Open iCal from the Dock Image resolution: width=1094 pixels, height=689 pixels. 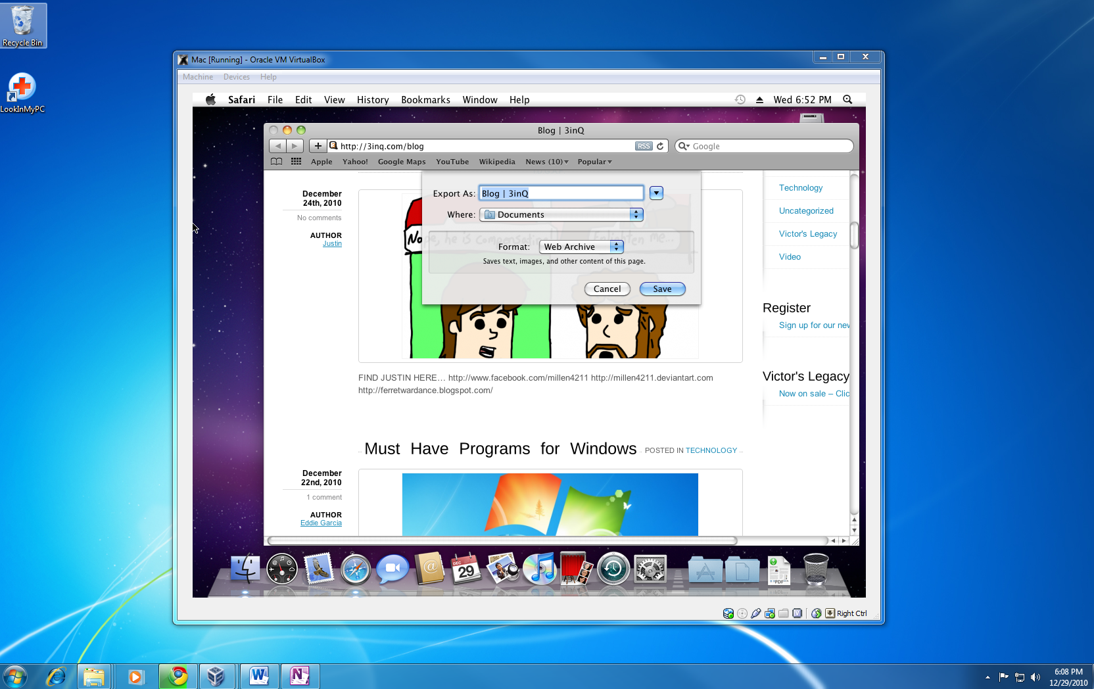[466, 569]
